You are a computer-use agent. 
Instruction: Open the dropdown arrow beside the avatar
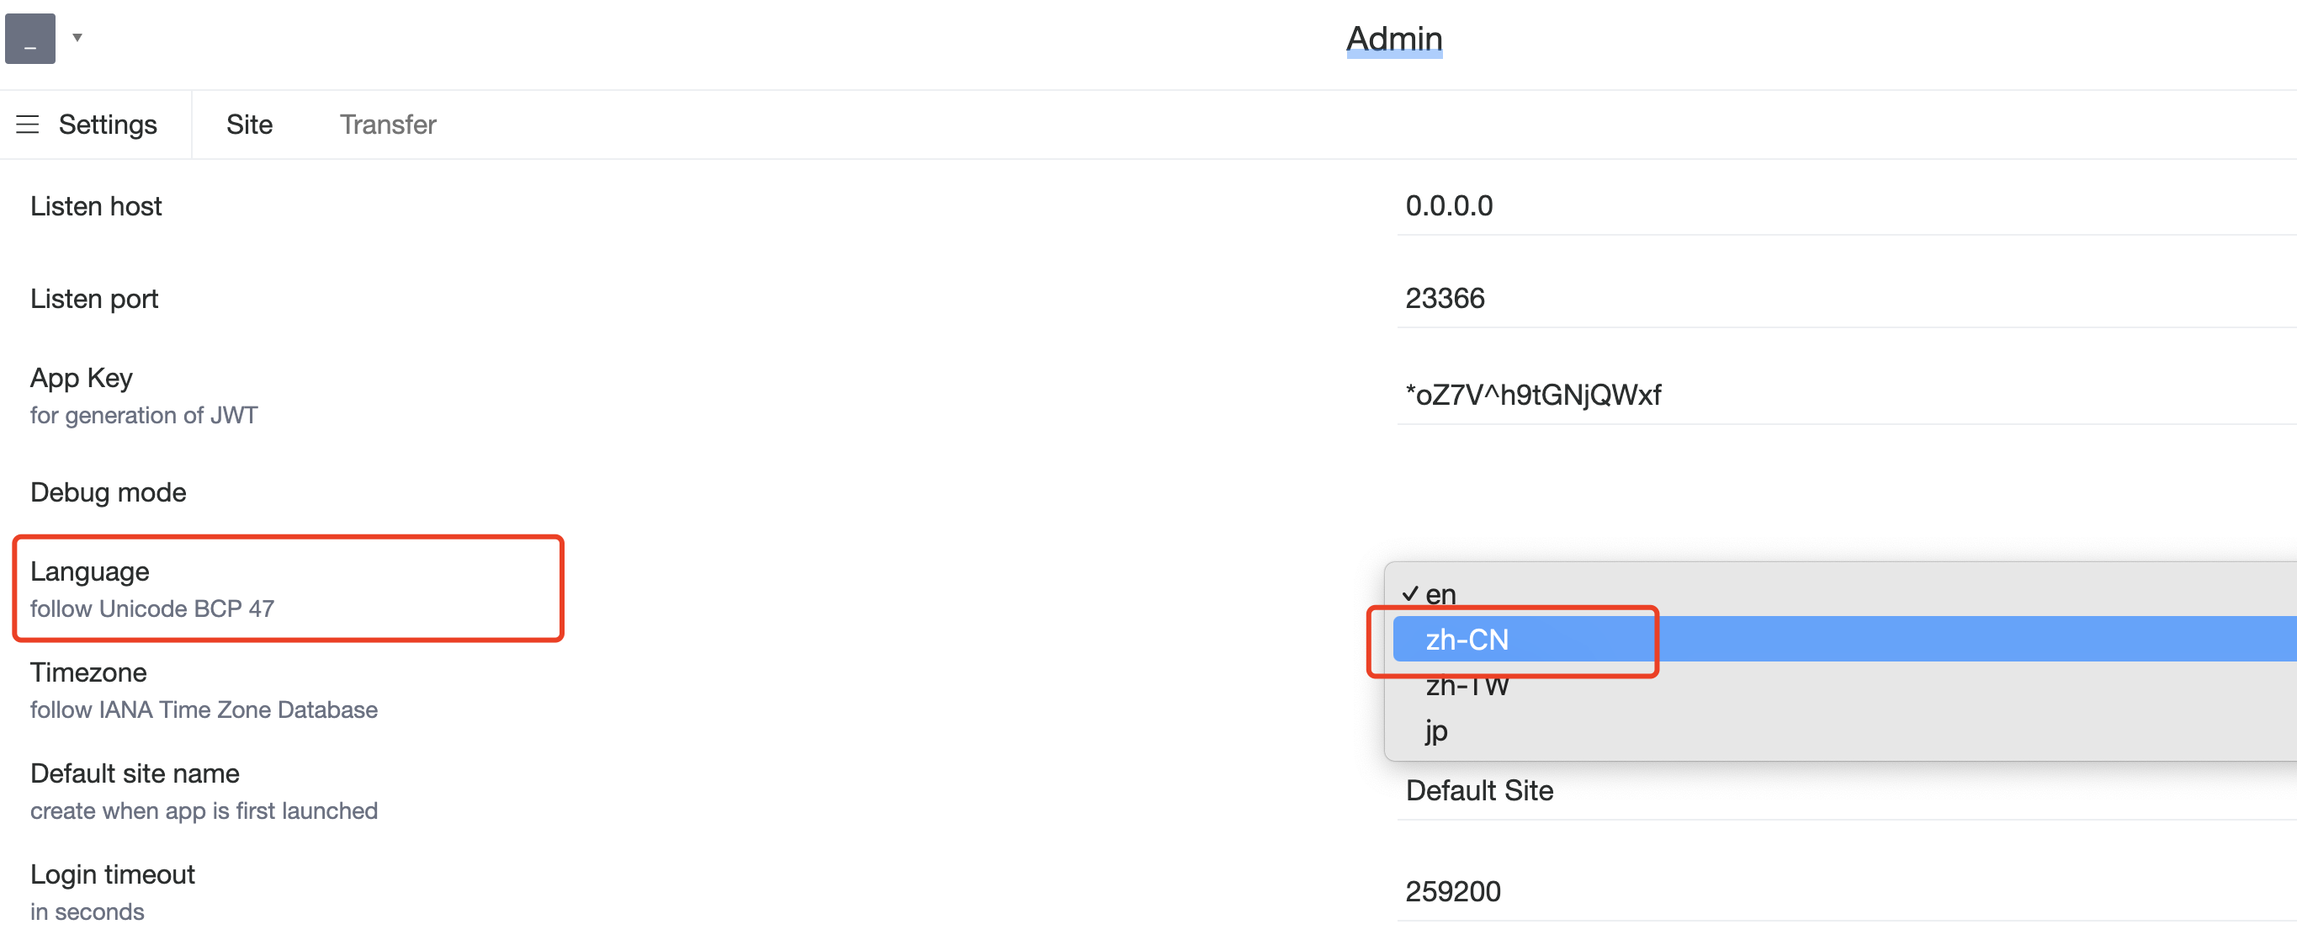coord(77,38)
